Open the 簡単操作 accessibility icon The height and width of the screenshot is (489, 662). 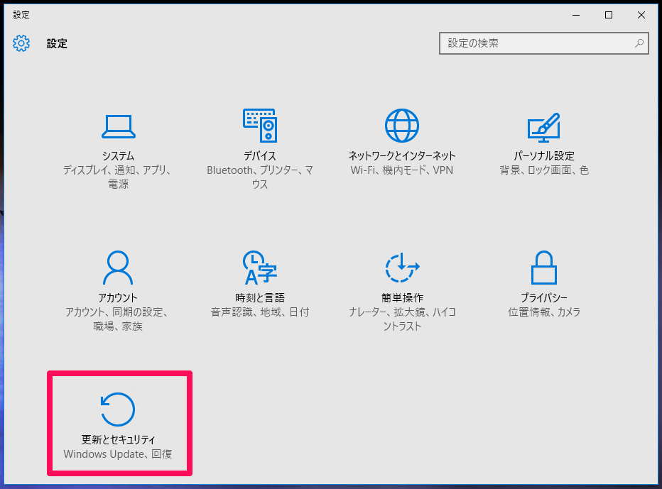[402, 266]
